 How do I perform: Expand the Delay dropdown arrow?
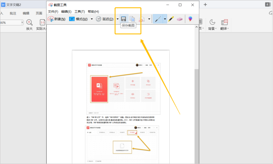[x=117, y=19]
